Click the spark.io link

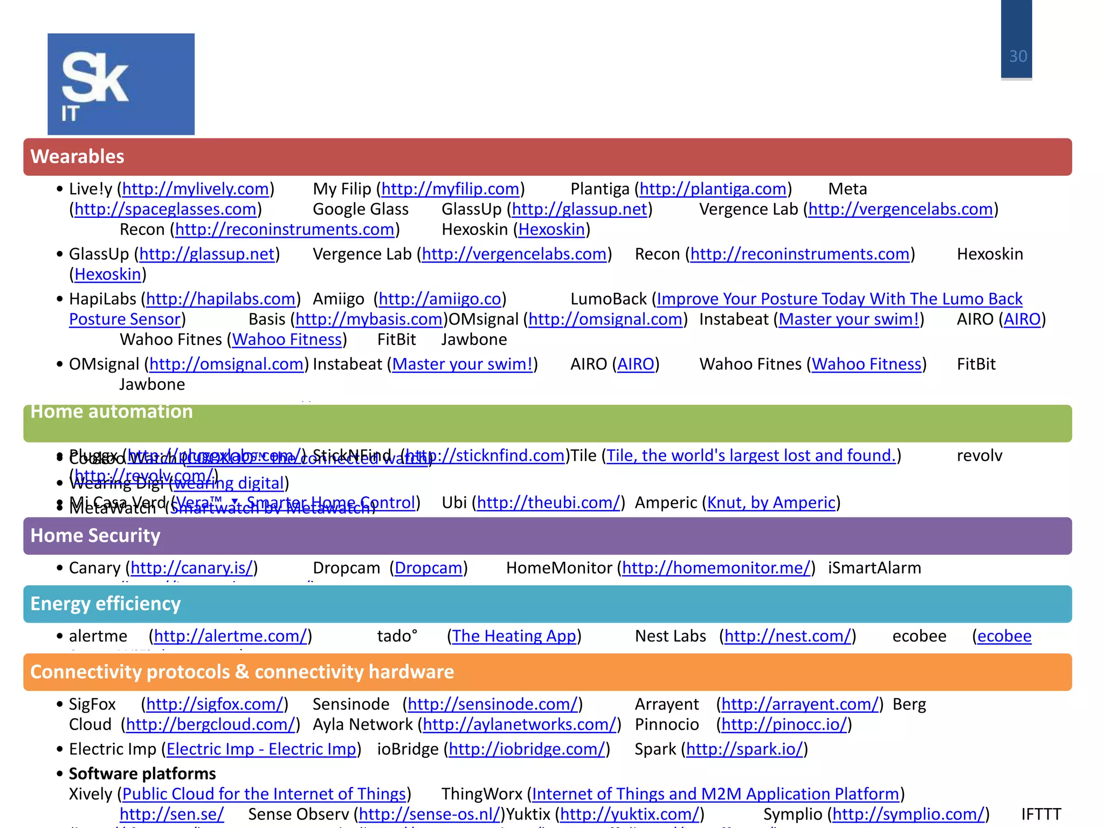744,749
